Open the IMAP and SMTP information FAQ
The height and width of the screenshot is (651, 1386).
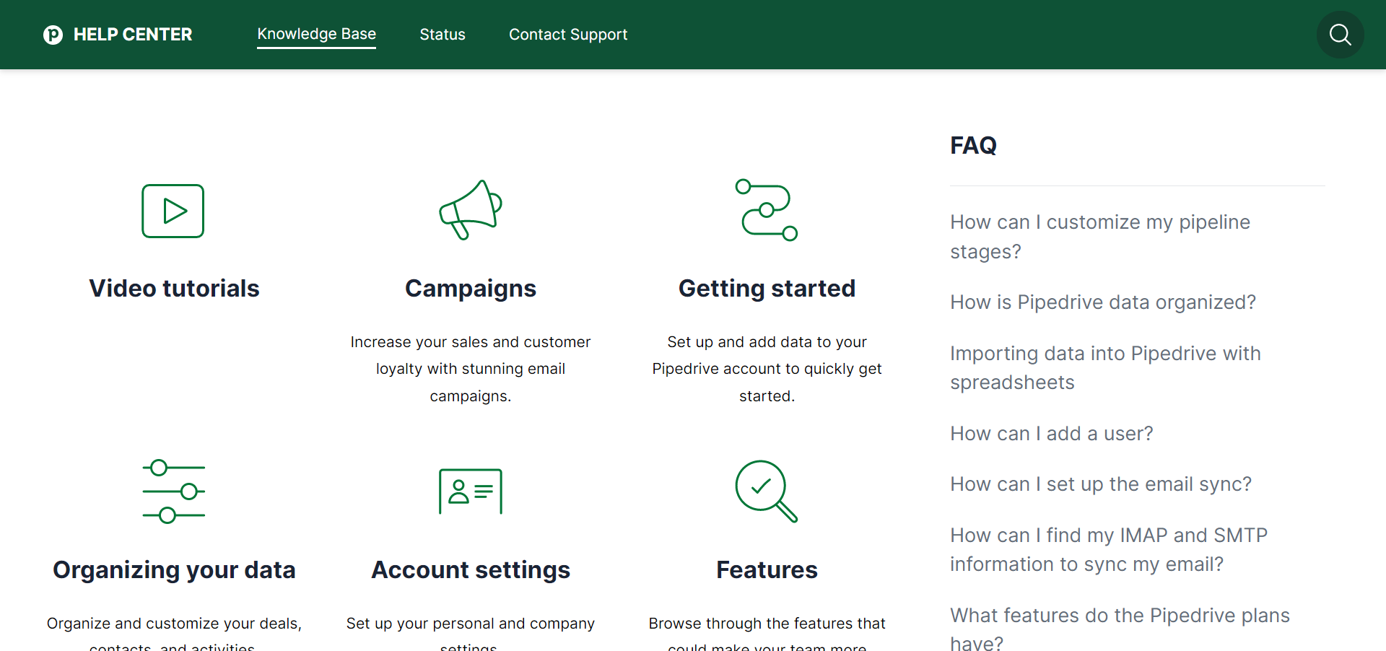tap(1109, 549)
